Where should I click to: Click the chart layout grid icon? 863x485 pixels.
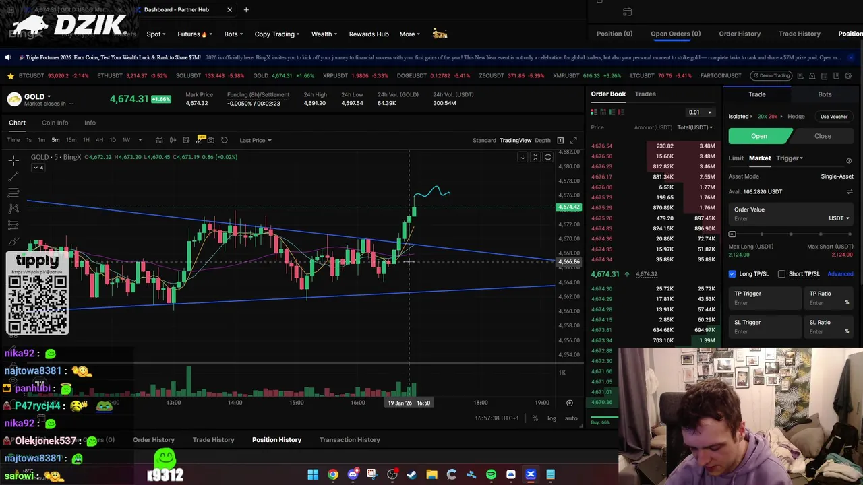pyautogui.click(x=560, y=140)
